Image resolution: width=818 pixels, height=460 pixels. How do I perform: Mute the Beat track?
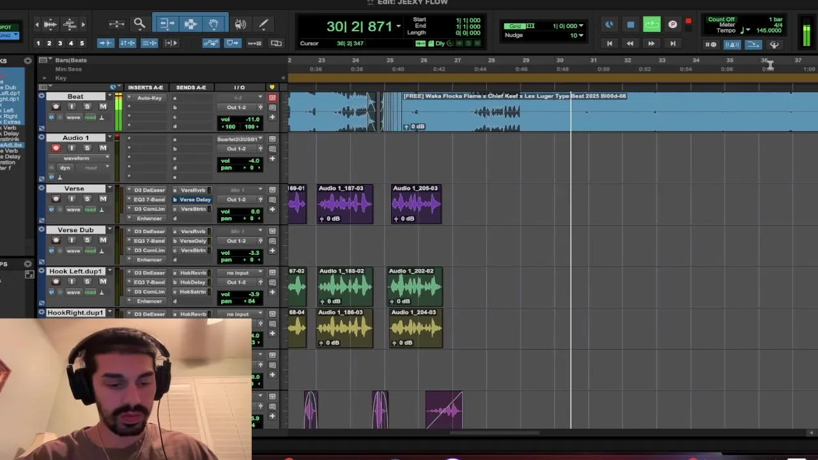103,107
